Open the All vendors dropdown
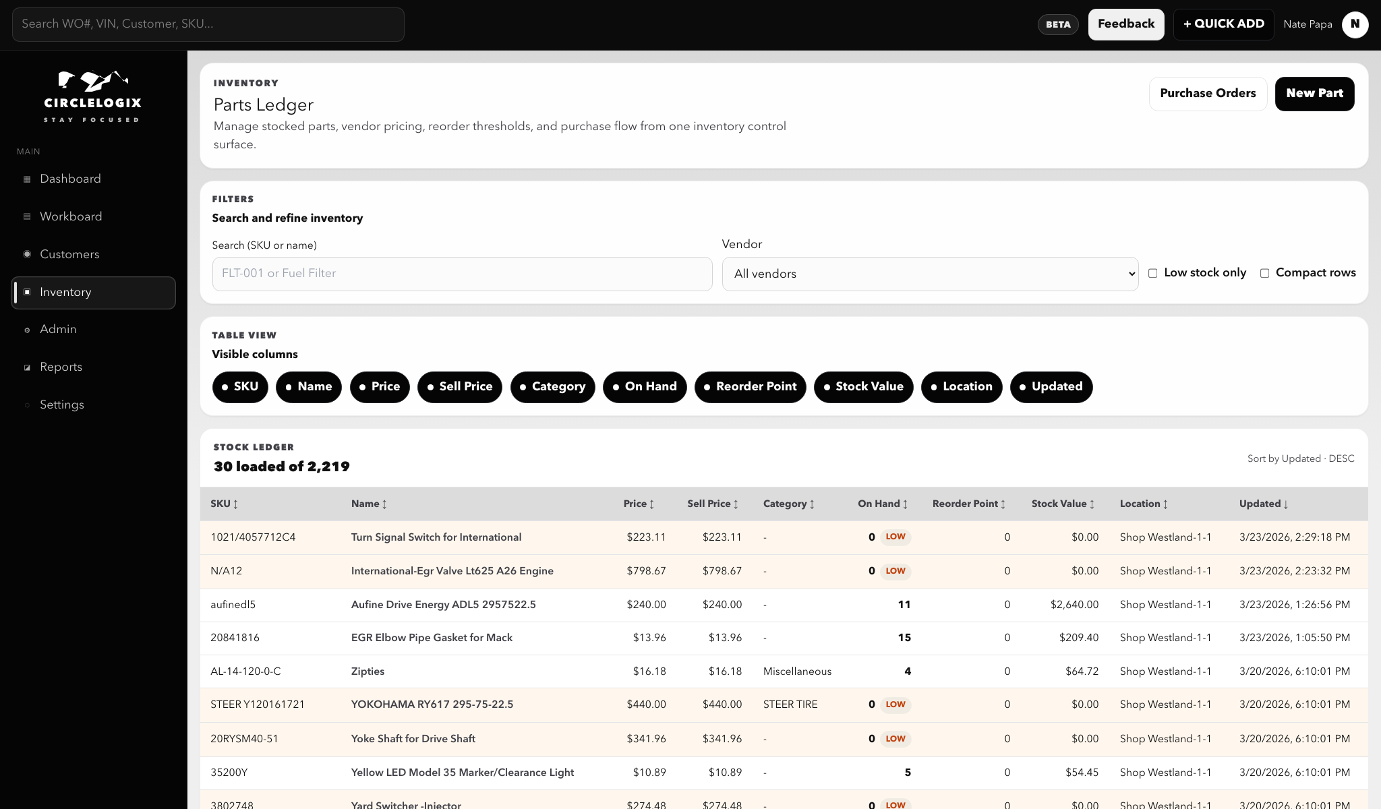The height and width of the screenshot is (809, 1381). (x=929, y=274)
